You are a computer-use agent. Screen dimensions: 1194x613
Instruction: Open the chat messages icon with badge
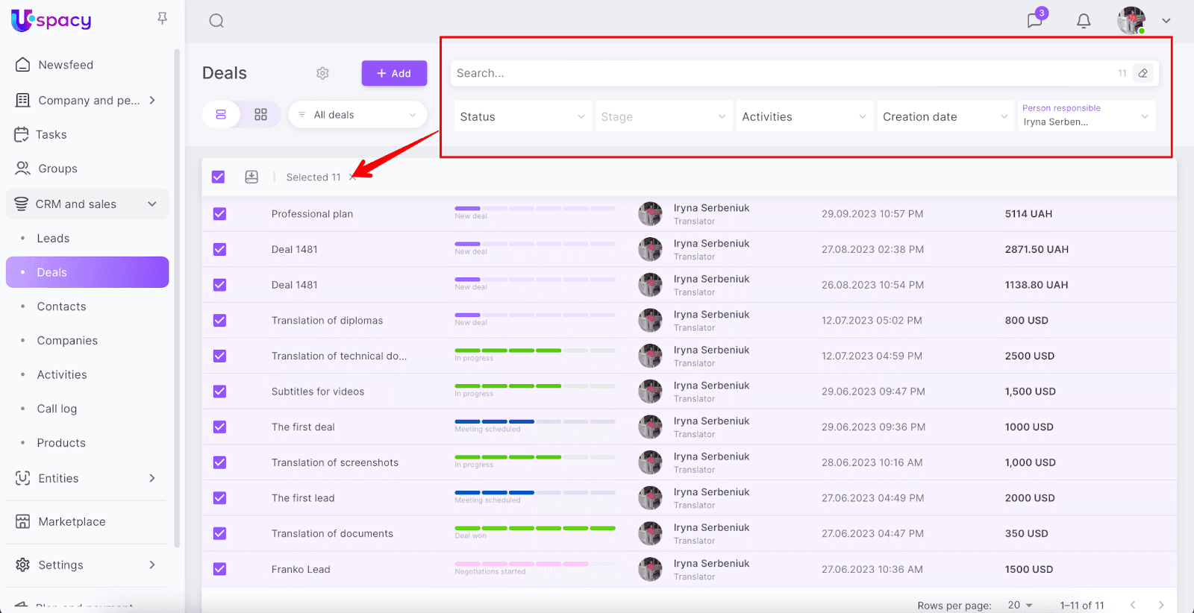click(x=1034, y=20)
